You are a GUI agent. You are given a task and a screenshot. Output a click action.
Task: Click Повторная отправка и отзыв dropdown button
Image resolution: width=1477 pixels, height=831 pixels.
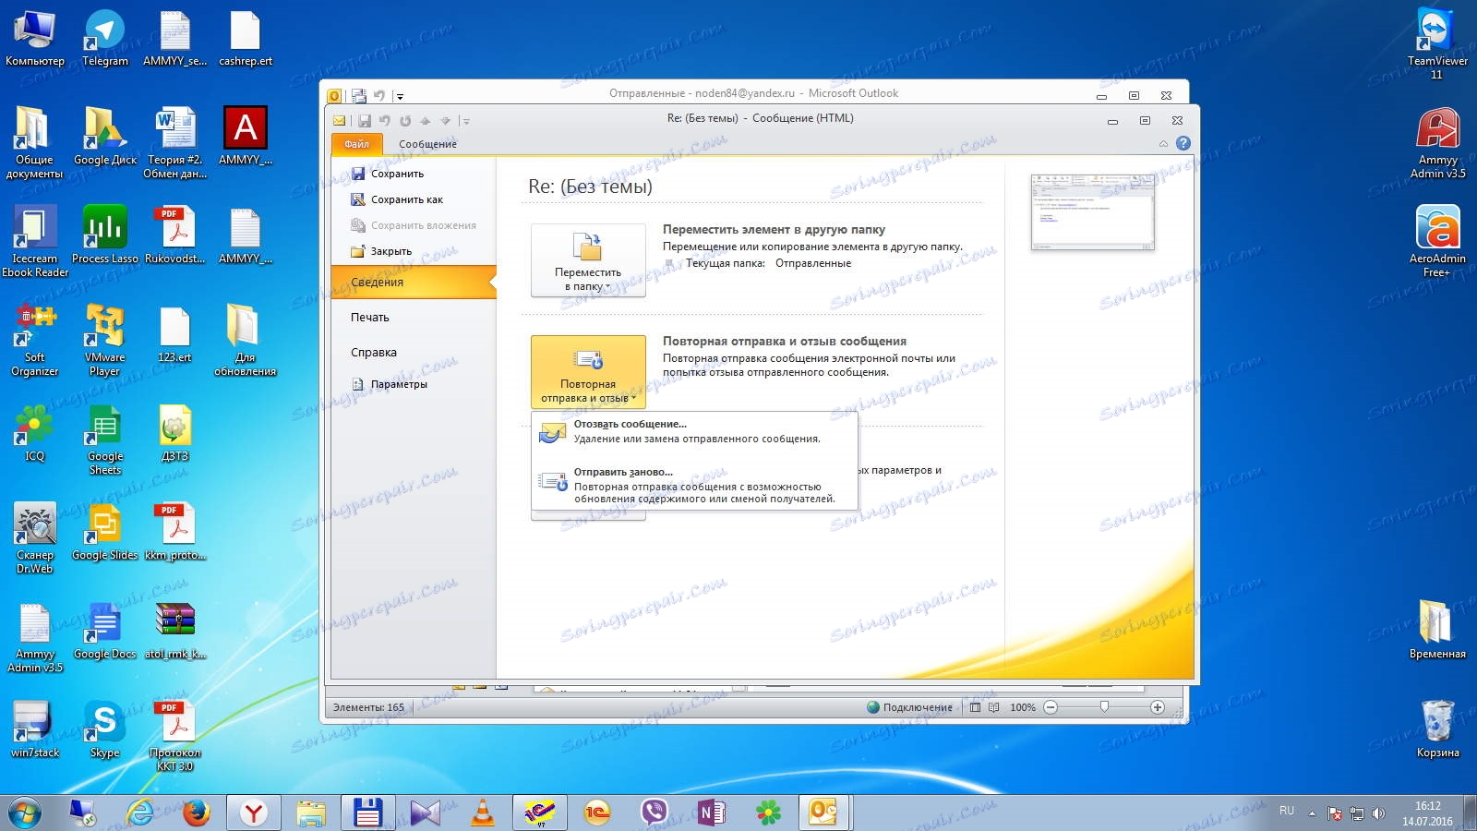click(x=588, y=371)
